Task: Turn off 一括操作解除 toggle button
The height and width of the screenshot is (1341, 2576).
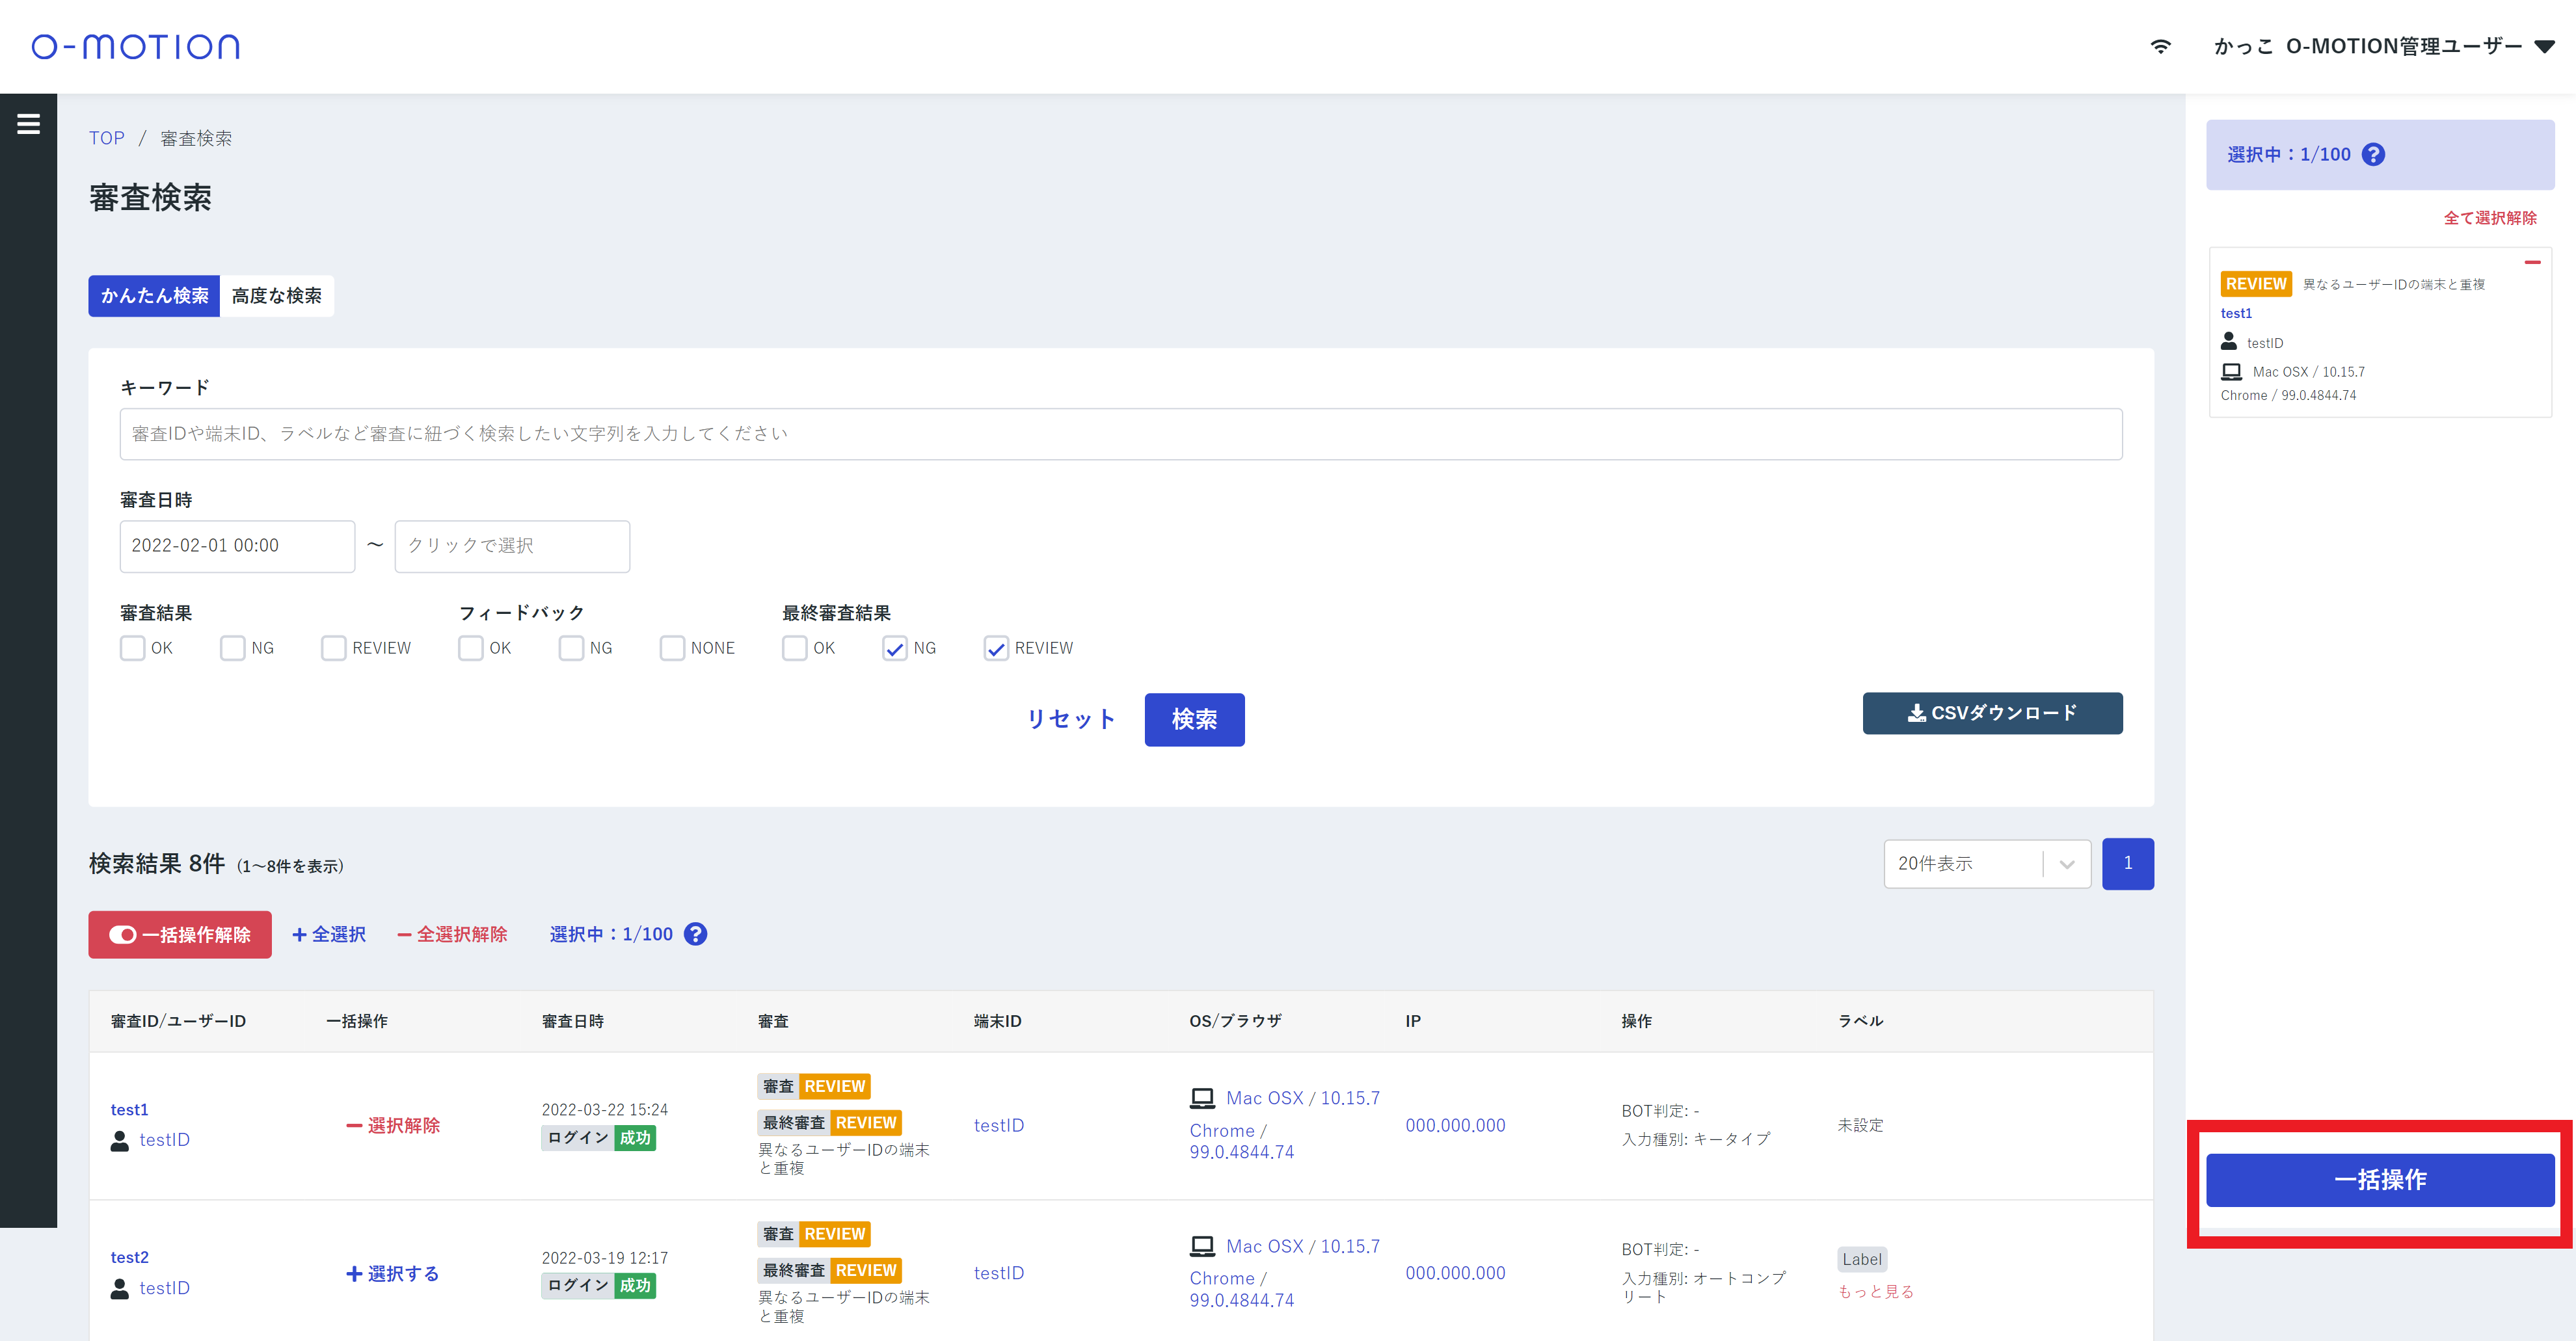Action: pos(180,934)
